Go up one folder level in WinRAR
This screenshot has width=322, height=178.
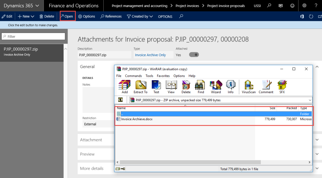point(120,100)
